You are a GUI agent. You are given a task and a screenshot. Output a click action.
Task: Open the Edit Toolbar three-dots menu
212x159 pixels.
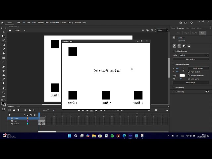click(x=4, y=97)
